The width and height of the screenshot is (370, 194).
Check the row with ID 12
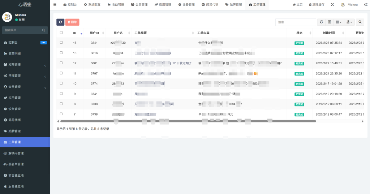point(61,63)
